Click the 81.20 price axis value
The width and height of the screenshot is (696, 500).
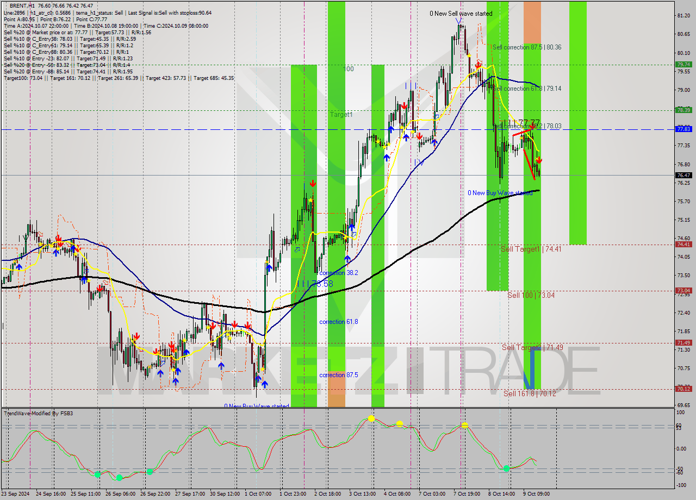click(x=683, y=16)
